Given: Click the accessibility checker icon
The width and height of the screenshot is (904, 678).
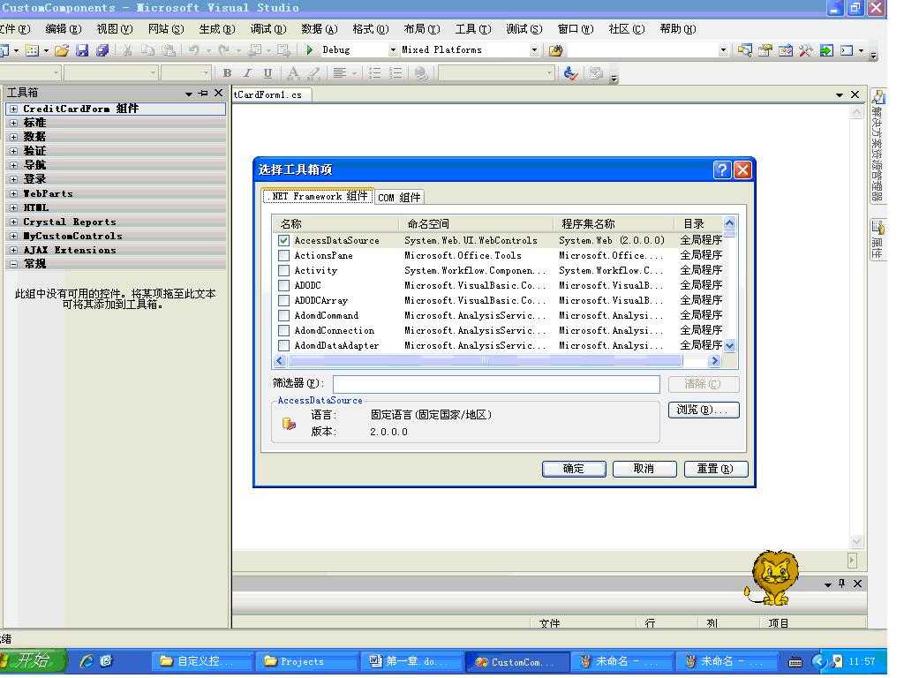Looking at the screenshot, I should coord(570,73).
